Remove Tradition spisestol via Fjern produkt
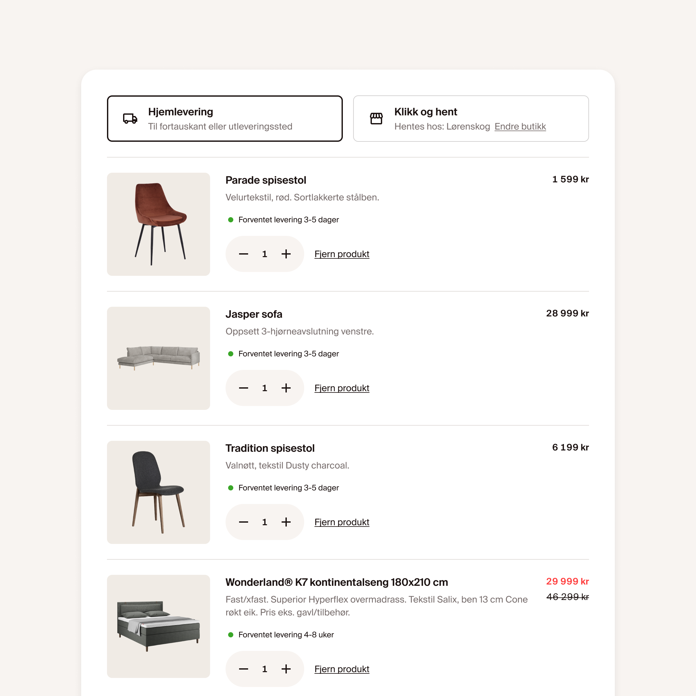The width and height of the screenshot is (696, 696). pyautogui.click(x=342, y=522)
